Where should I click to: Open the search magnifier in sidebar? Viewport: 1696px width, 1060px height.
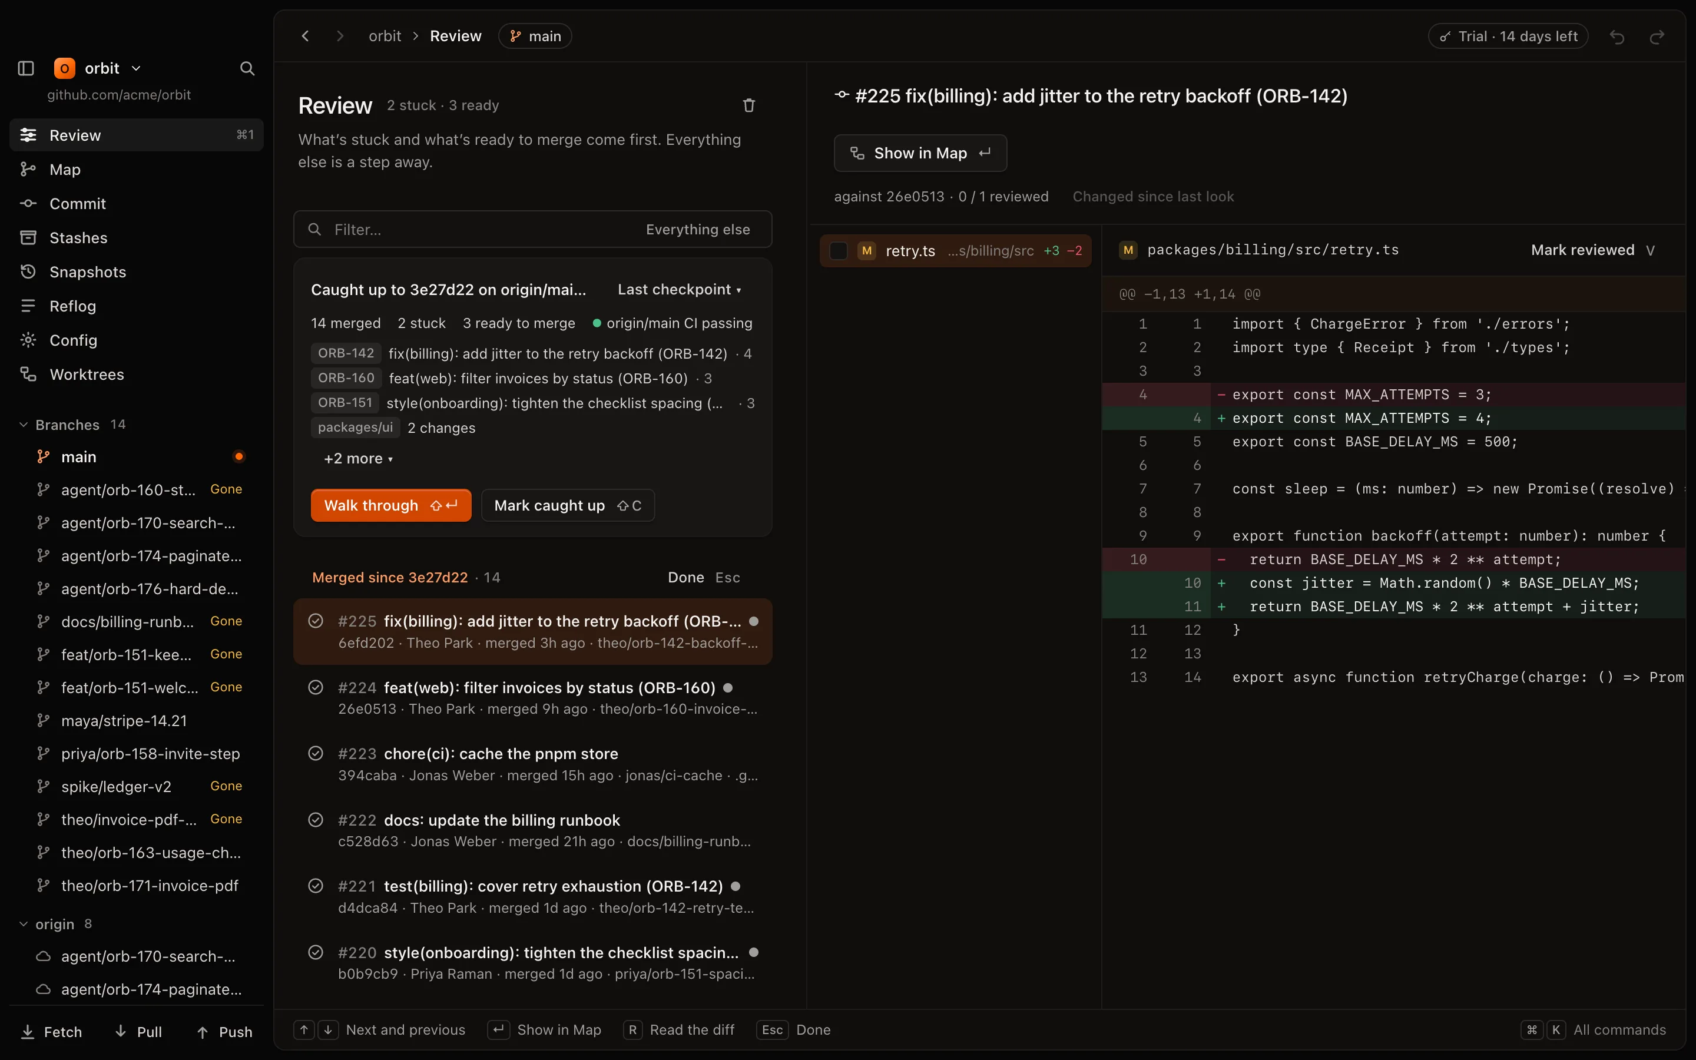pyautogui.click(x=247, y=68)
